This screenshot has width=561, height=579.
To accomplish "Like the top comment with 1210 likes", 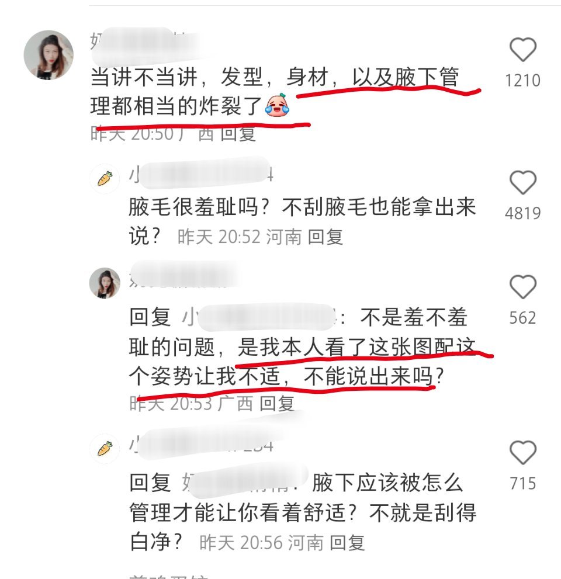I will 522,50.
